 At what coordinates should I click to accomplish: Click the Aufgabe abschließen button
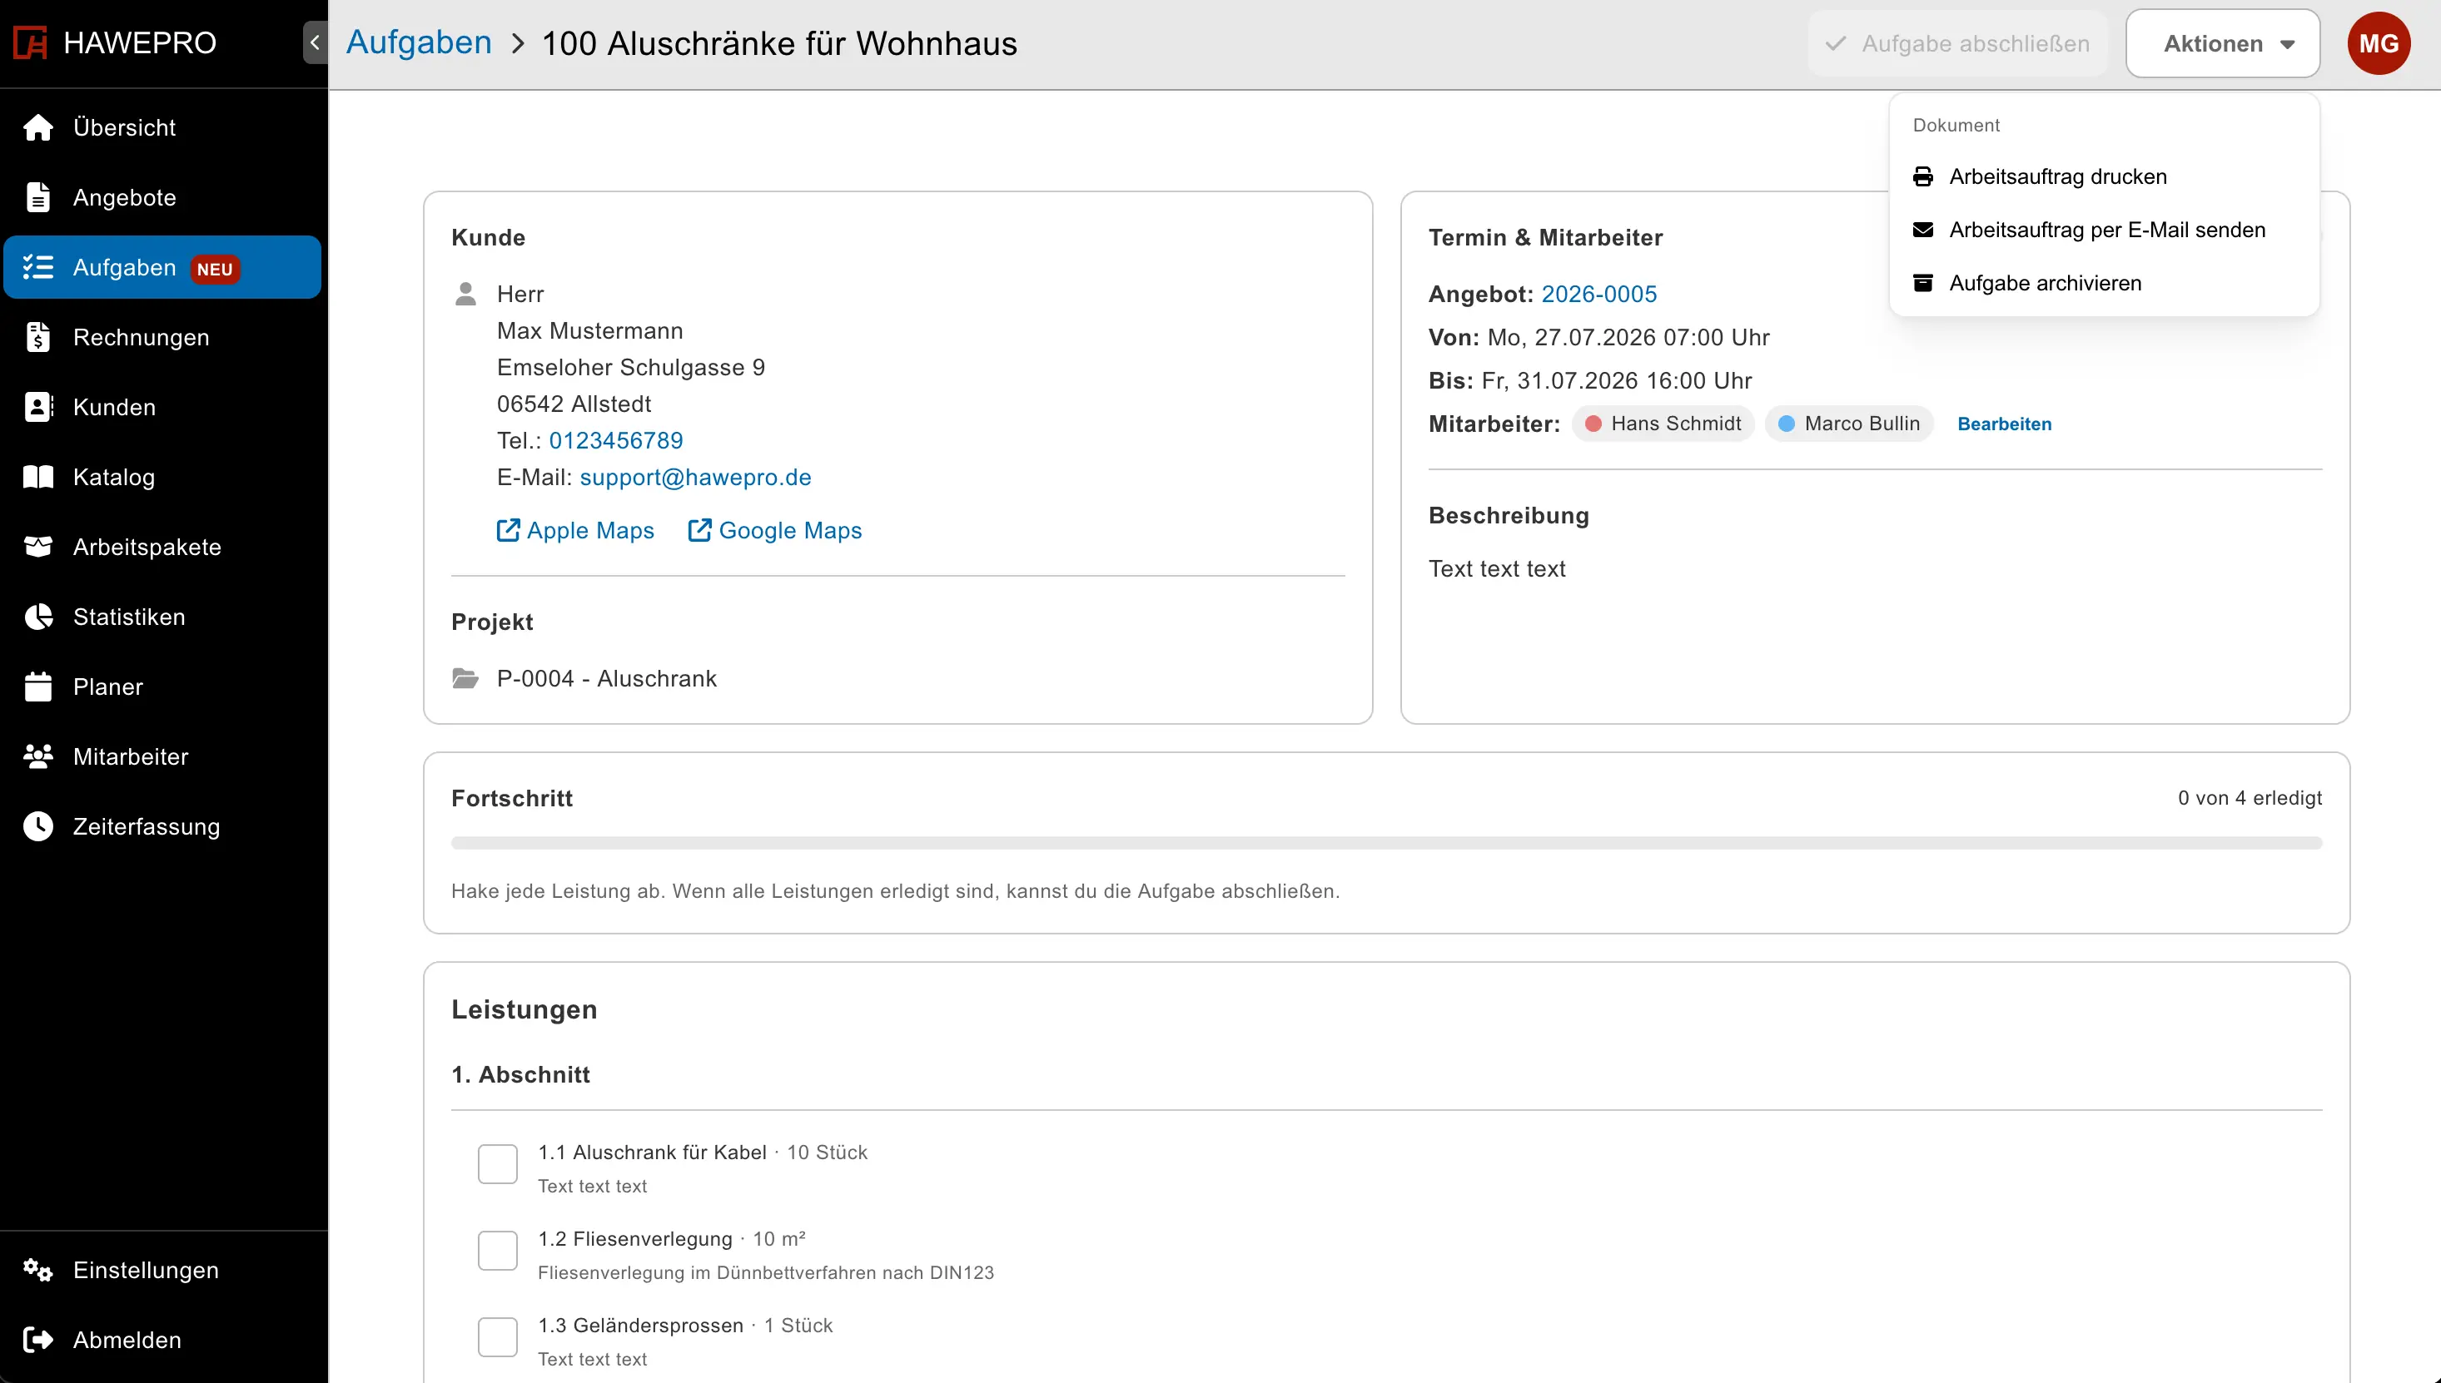point(1957,44)
